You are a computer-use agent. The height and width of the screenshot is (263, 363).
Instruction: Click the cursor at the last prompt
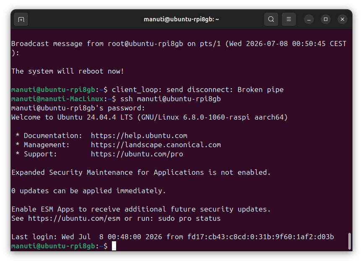pos(114,246)
